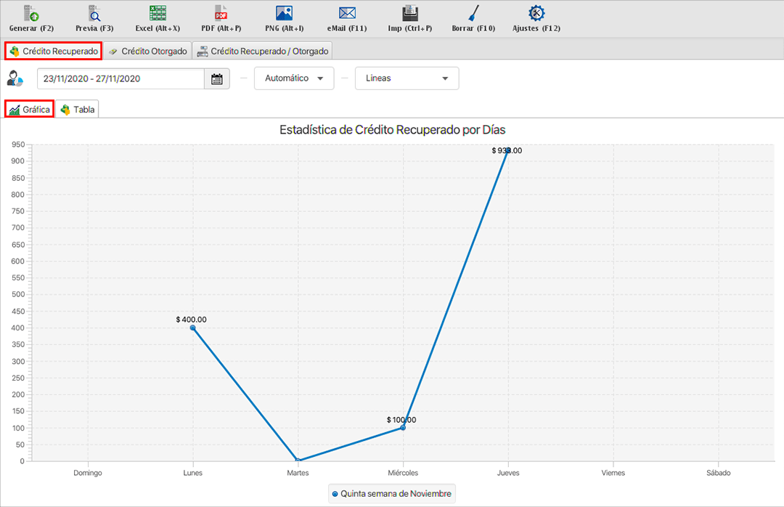
Task: Click the Generar (F2) toolbar icon
Action: 31,13
